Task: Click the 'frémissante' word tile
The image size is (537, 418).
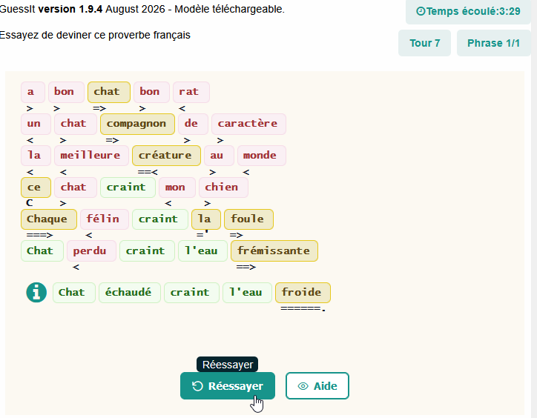Action: [274, 251]
